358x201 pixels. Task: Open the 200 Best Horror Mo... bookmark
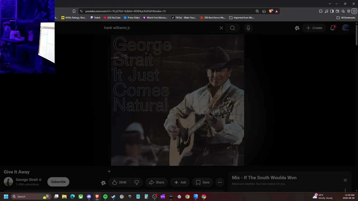click(213, 18)
